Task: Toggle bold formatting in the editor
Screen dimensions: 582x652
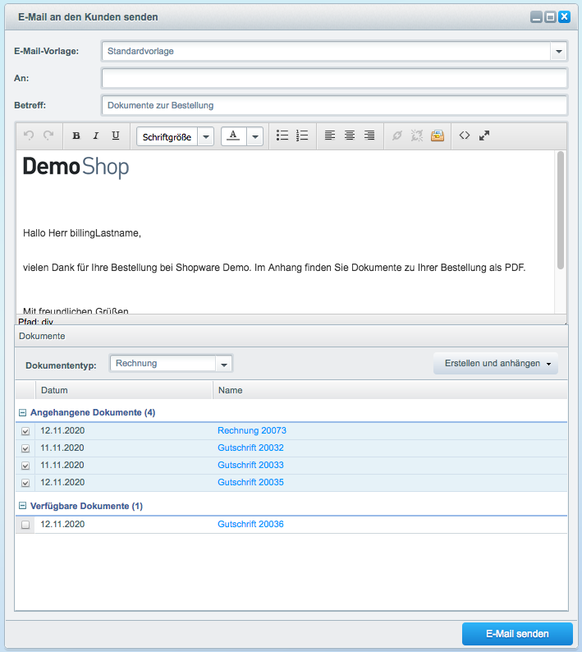Action: (x=76, y=136)
